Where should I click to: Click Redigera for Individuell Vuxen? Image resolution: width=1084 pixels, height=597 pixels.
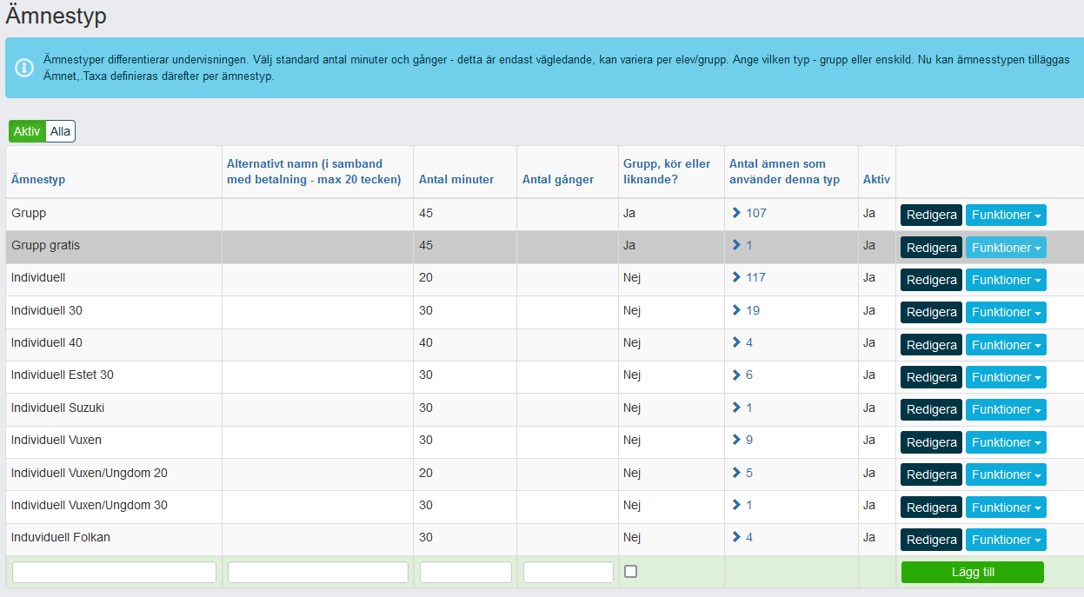pos(931,442)
